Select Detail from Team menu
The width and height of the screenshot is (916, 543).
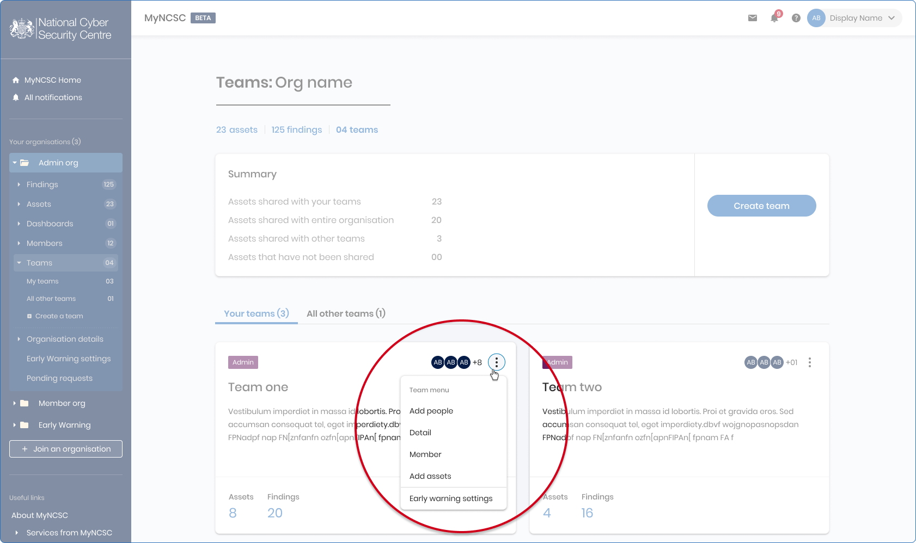click(420, 433)
